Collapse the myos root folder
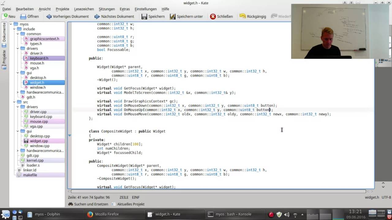This screenshot has height=220, width=392. 11,24
